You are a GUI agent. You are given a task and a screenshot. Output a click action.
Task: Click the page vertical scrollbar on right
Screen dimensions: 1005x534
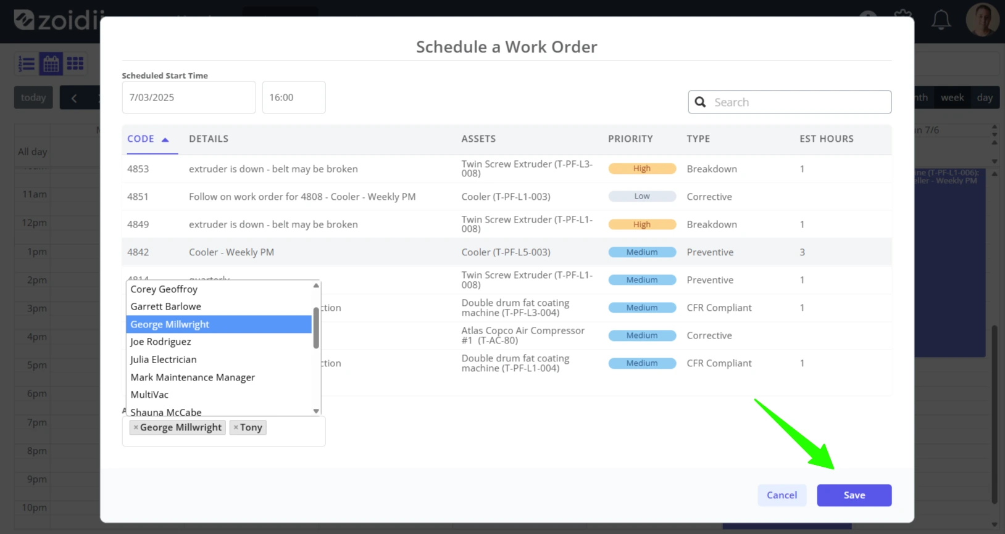pos(994,414)
